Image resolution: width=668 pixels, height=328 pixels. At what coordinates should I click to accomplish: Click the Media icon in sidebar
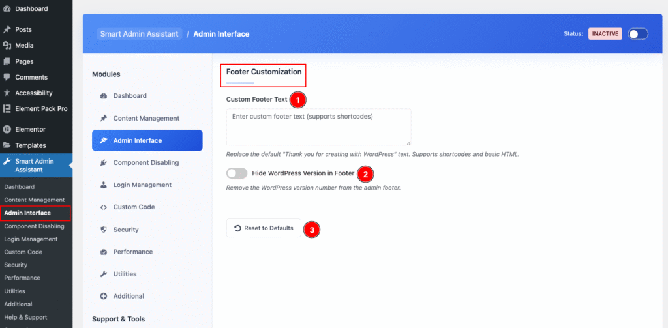click(7, 46)
